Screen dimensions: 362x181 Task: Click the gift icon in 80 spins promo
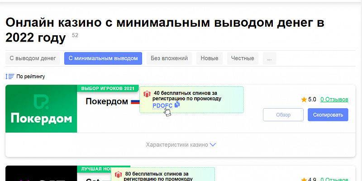click(118, 175)
